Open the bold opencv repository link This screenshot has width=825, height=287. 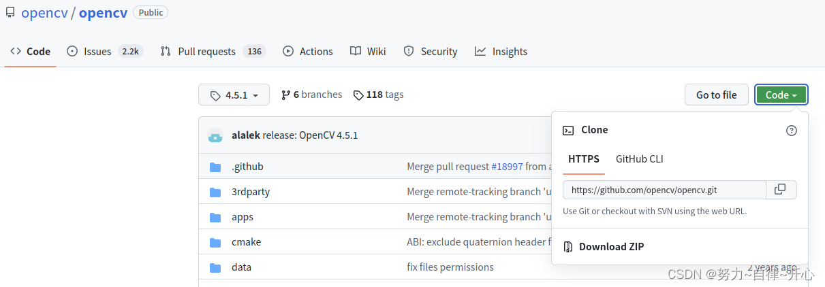tap(103, 13)
